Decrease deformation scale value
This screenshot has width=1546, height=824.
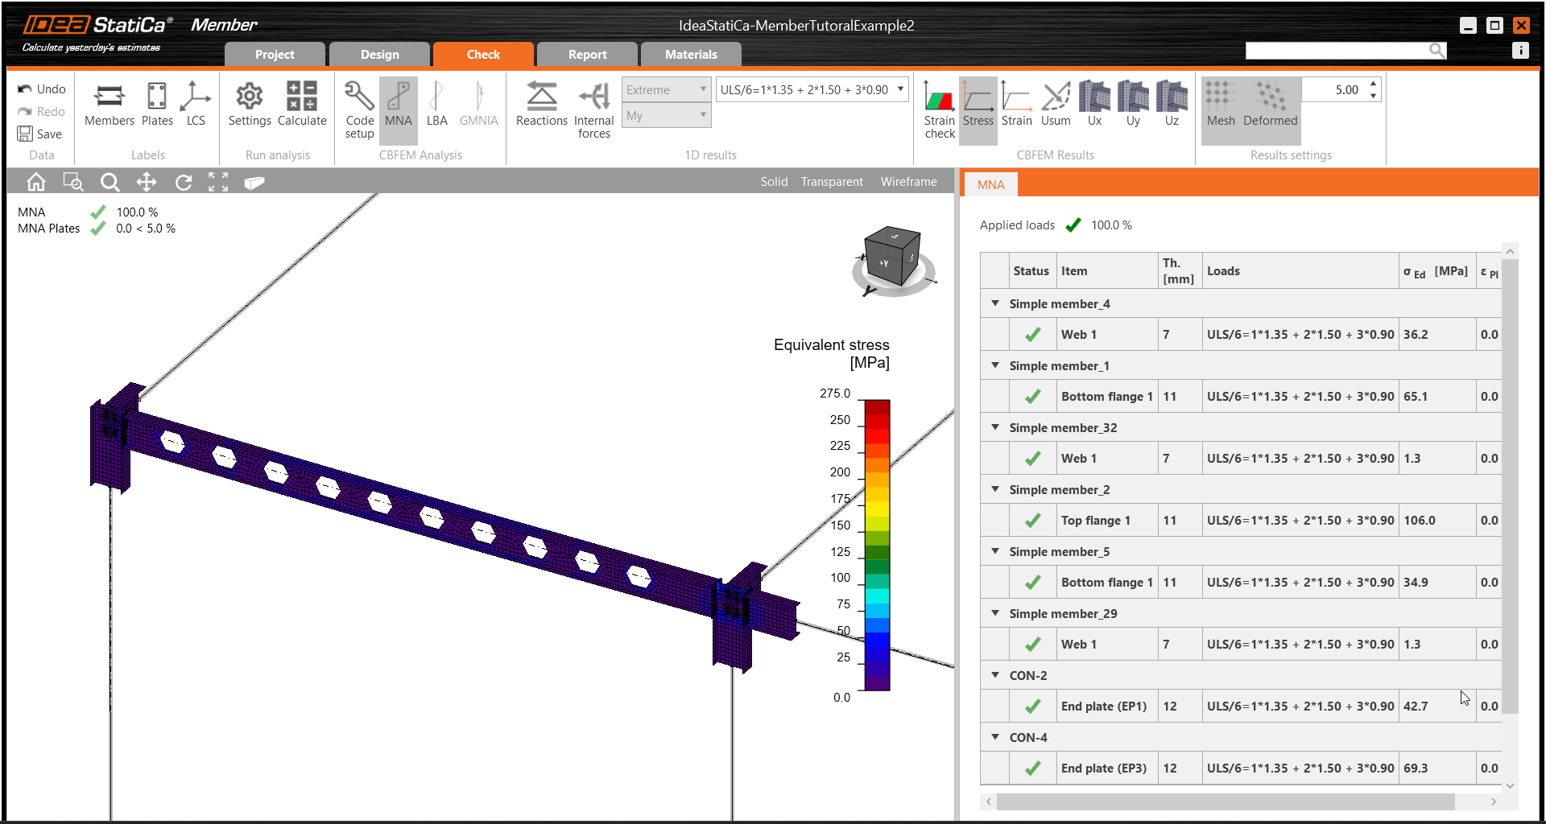1373,96
